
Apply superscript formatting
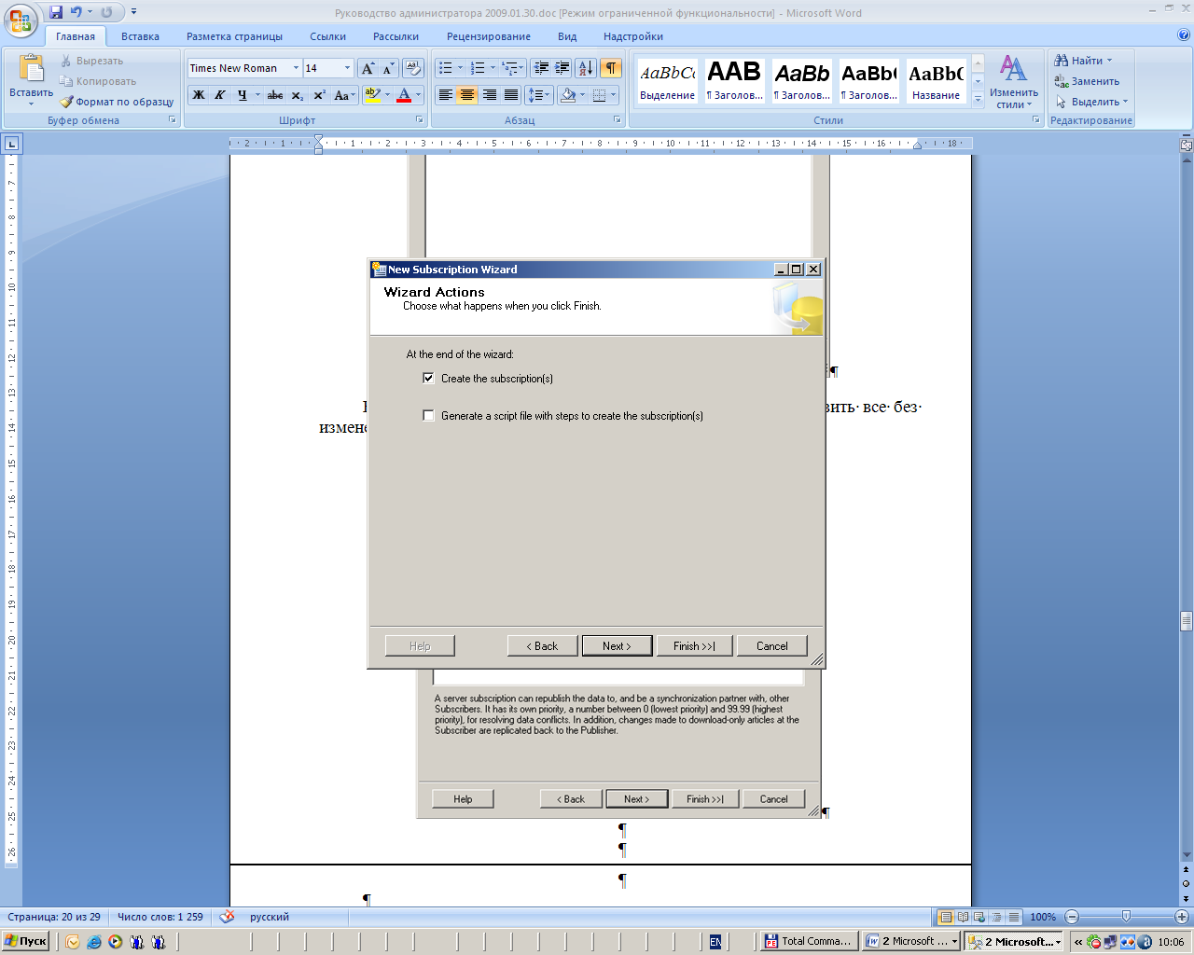[x=319, y=95]
